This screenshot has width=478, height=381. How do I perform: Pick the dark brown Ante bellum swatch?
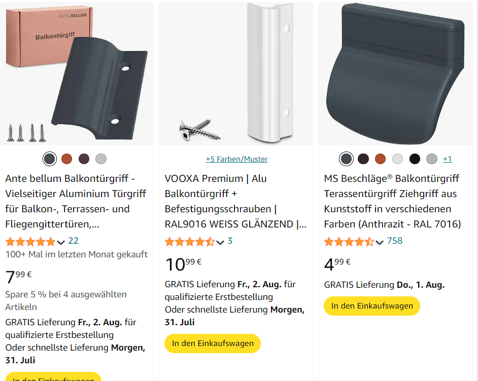click(84, 159)
